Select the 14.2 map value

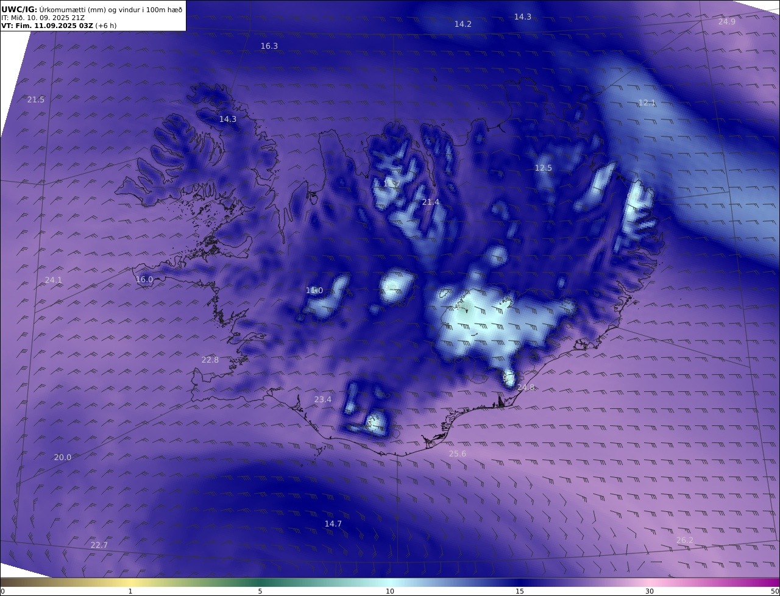(x=463, y=24)
